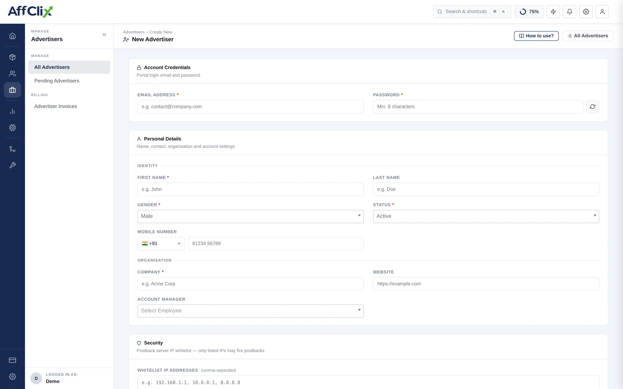Click the AffClix logo

click(x=30, y=11)
